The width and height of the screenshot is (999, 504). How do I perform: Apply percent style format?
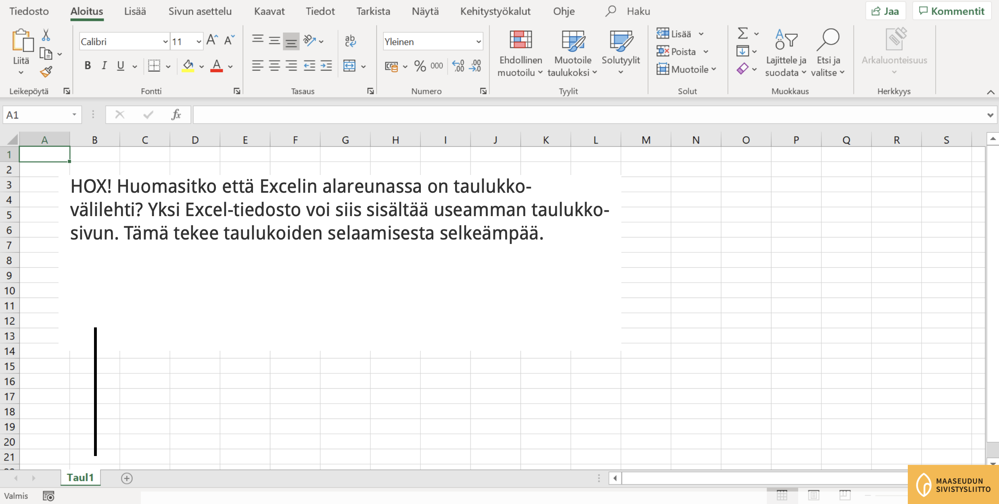click(x=420, y=66)
